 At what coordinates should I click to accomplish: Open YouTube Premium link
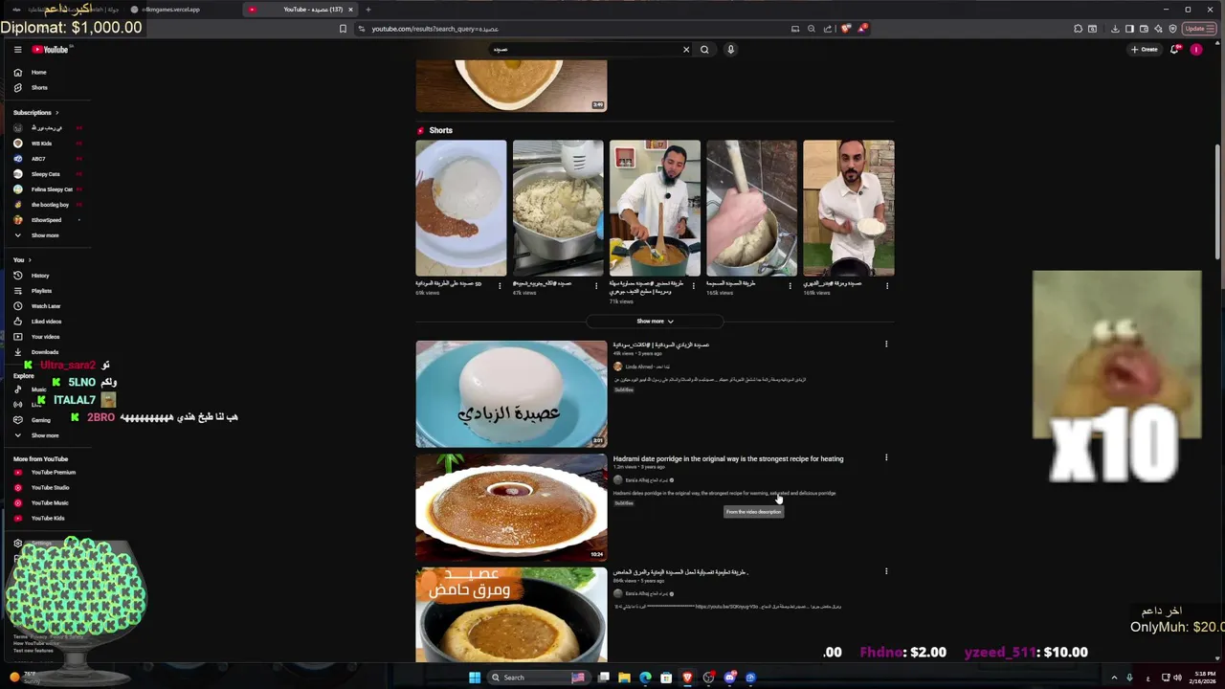53,473
